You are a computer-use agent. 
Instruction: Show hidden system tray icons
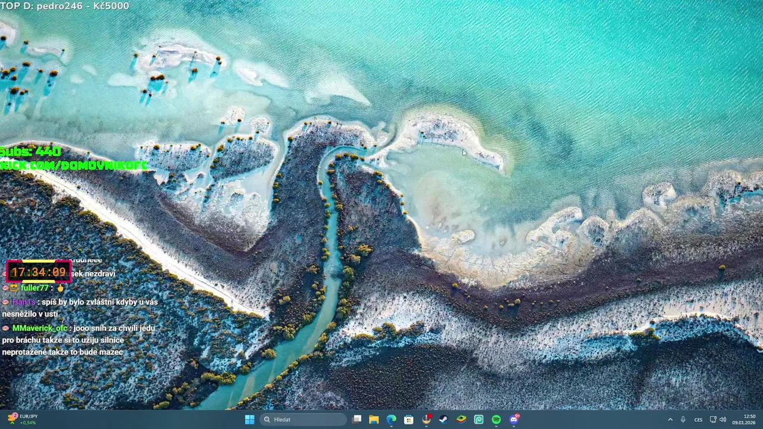click(x=670, y=419)
